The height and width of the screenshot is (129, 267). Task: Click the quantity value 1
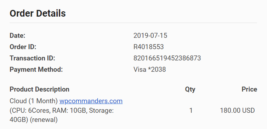[191, 111]
